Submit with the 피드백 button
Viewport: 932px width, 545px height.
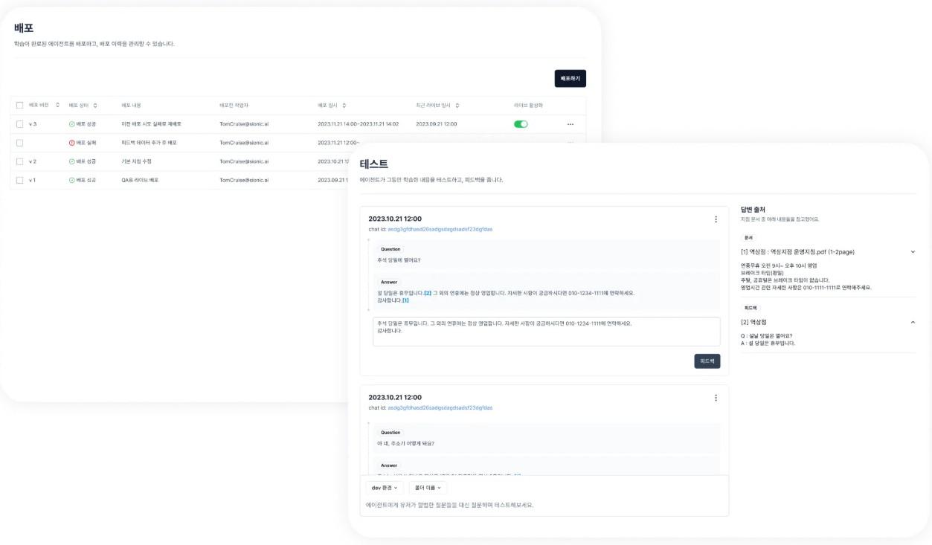[707, 361]
